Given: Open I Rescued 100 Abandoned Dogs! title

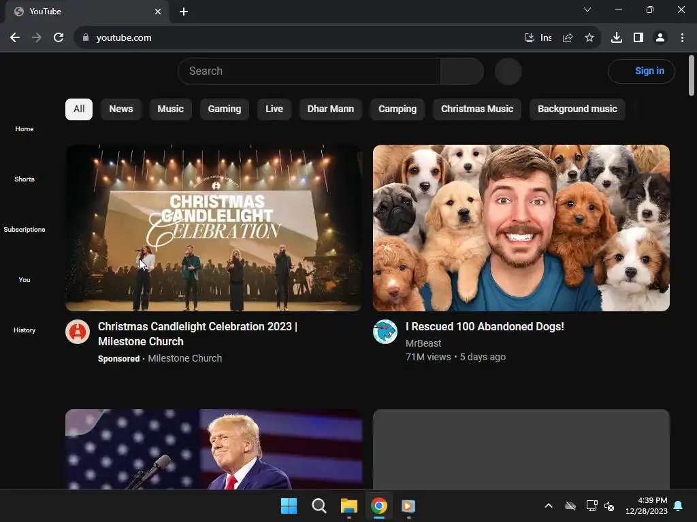Looking at the screenshot, I should [x=485, y=327].
